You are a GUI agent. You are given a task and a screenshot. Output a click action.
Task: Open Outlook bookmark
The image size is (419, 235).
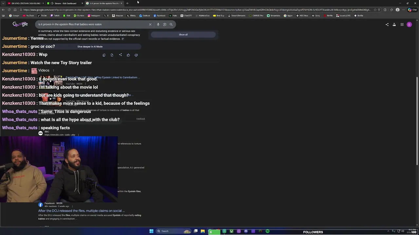pyautogui.click(x=144, y=16)
